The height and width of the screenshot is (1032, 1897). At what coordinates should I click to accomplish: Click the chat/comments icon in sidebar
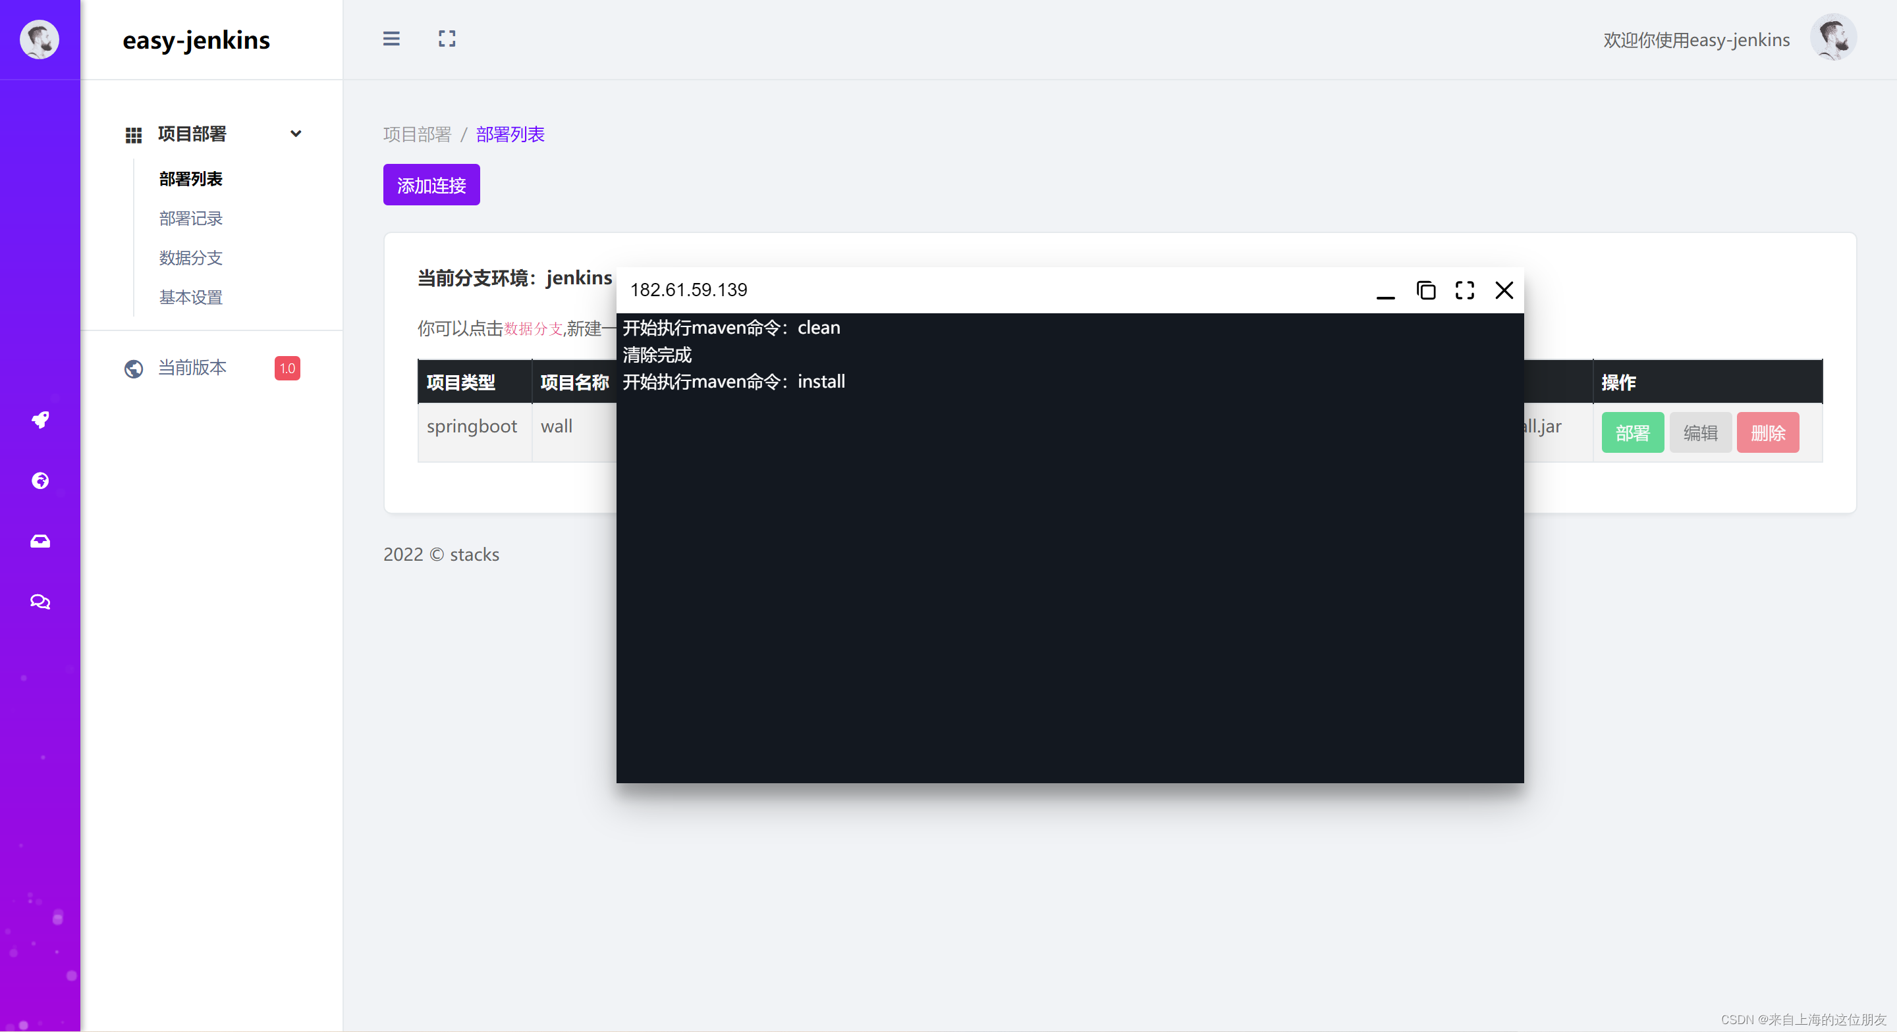pos(41,601)
